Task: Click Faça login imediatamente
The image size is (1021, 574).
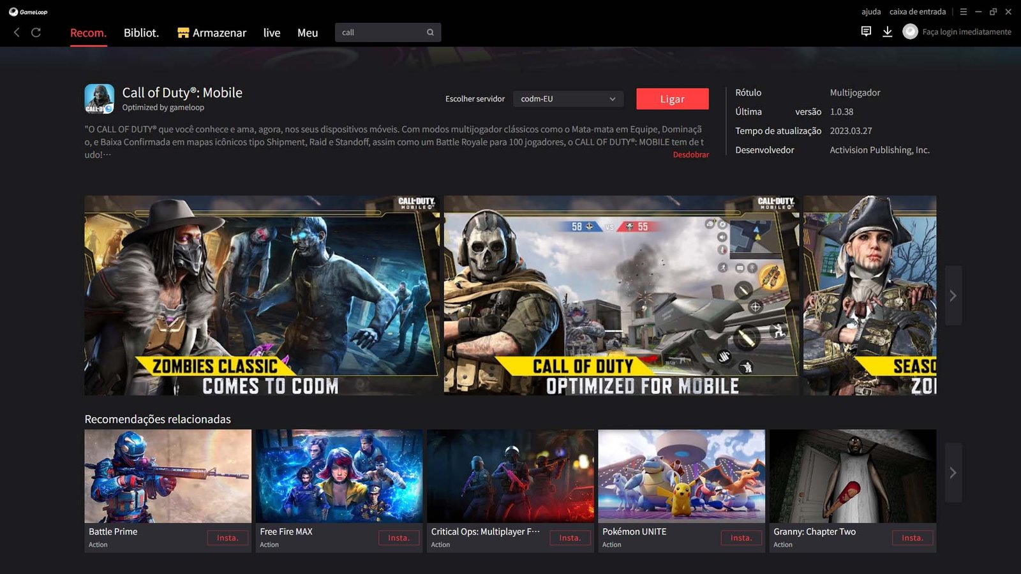Action: tap(967, 32)
